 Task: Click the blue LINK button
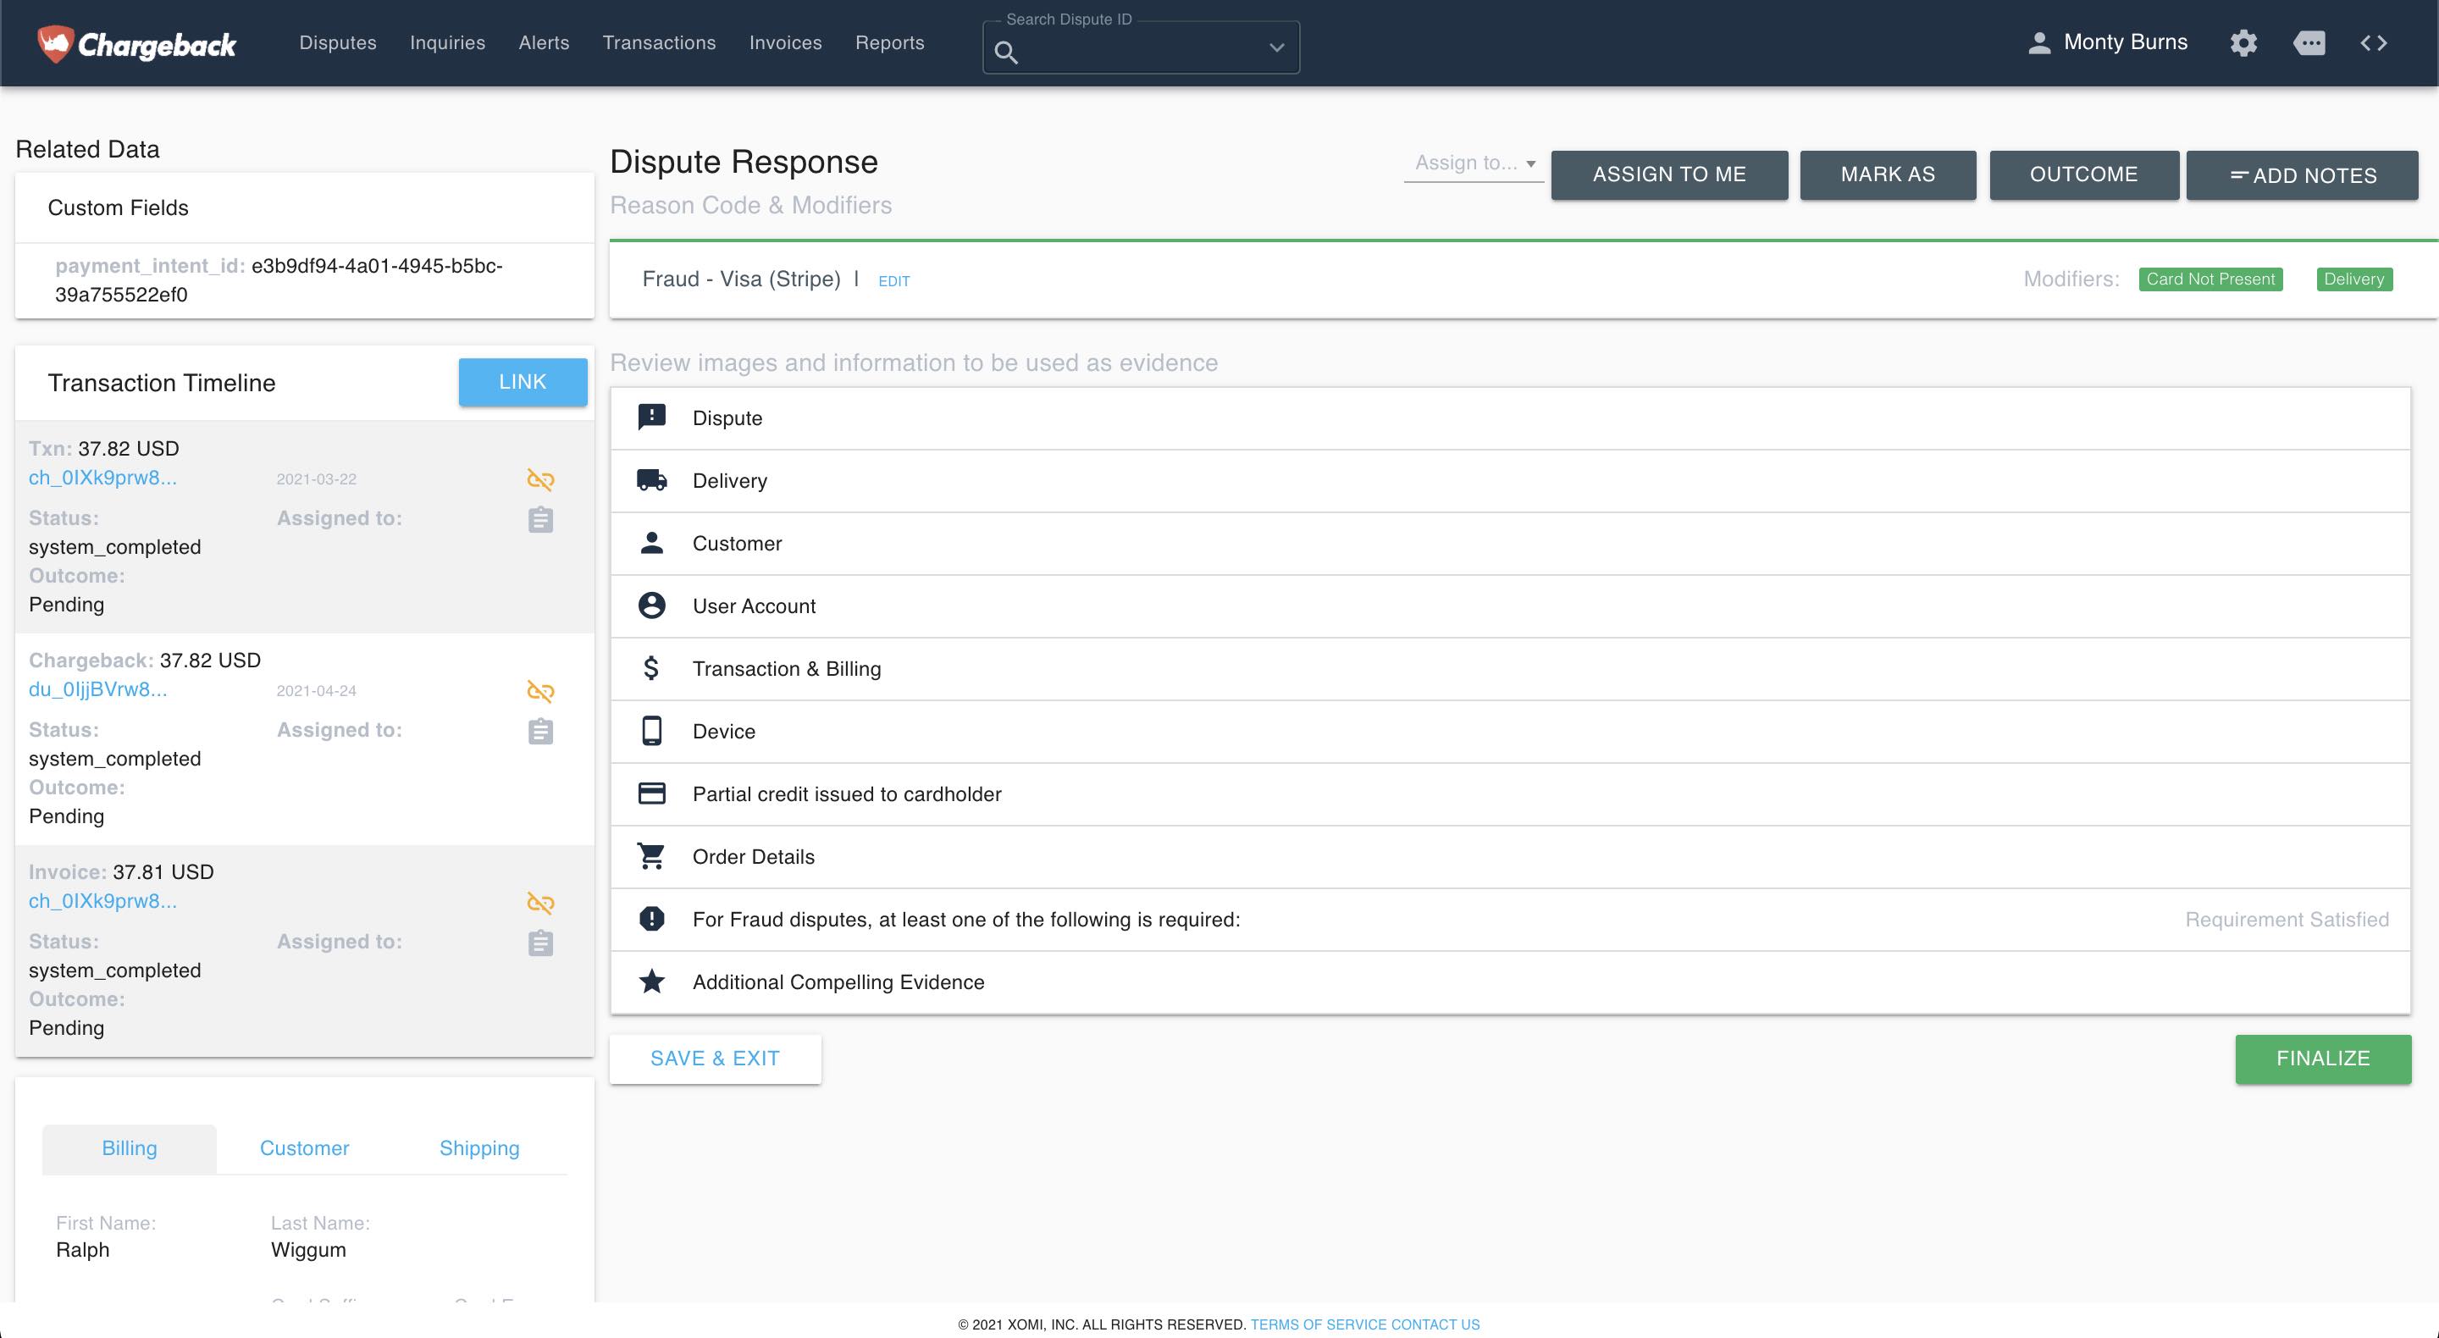tap(523, 382)
